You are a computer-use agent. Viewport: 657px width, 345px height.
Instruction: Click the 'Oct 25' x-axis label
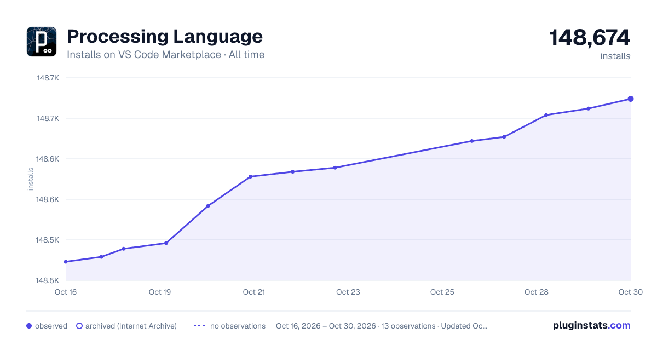tap(442, 292)
